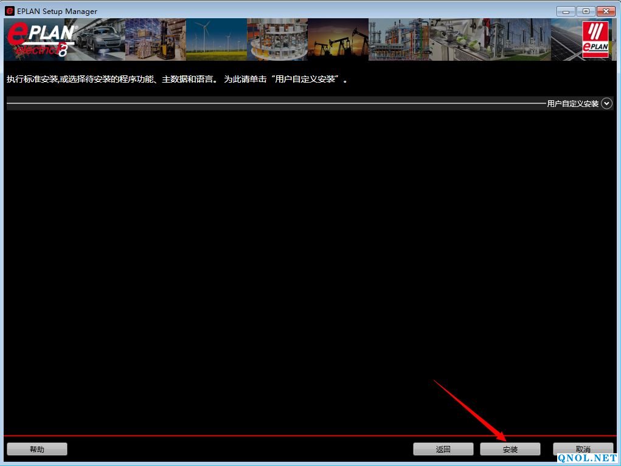Click the red EPLAN logo at banner right
This screenshot has height=466, width=621.
595,39
